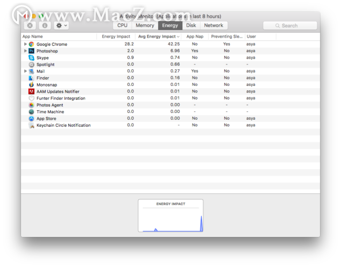This screenshot has height=267, width=341.
Task: Click the 0.74 average energy value
Action: [175, 57]
